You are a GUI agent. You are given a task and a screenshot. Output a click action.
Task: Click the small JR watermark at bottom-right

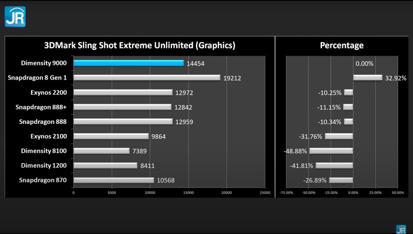tap(401, 229)
